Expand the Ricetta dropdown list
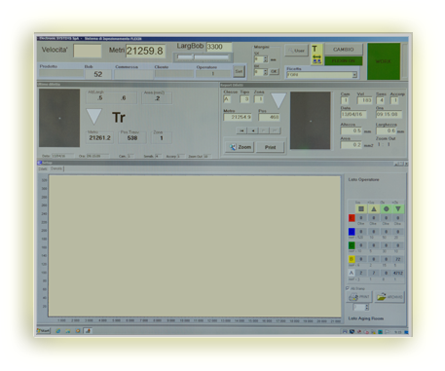This screenshot has height=371, width=445. (x=354, y=75)
